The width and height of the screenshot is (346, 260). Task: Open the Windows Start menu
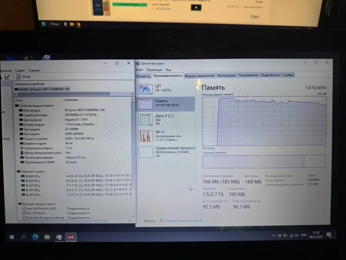[12, 237]
